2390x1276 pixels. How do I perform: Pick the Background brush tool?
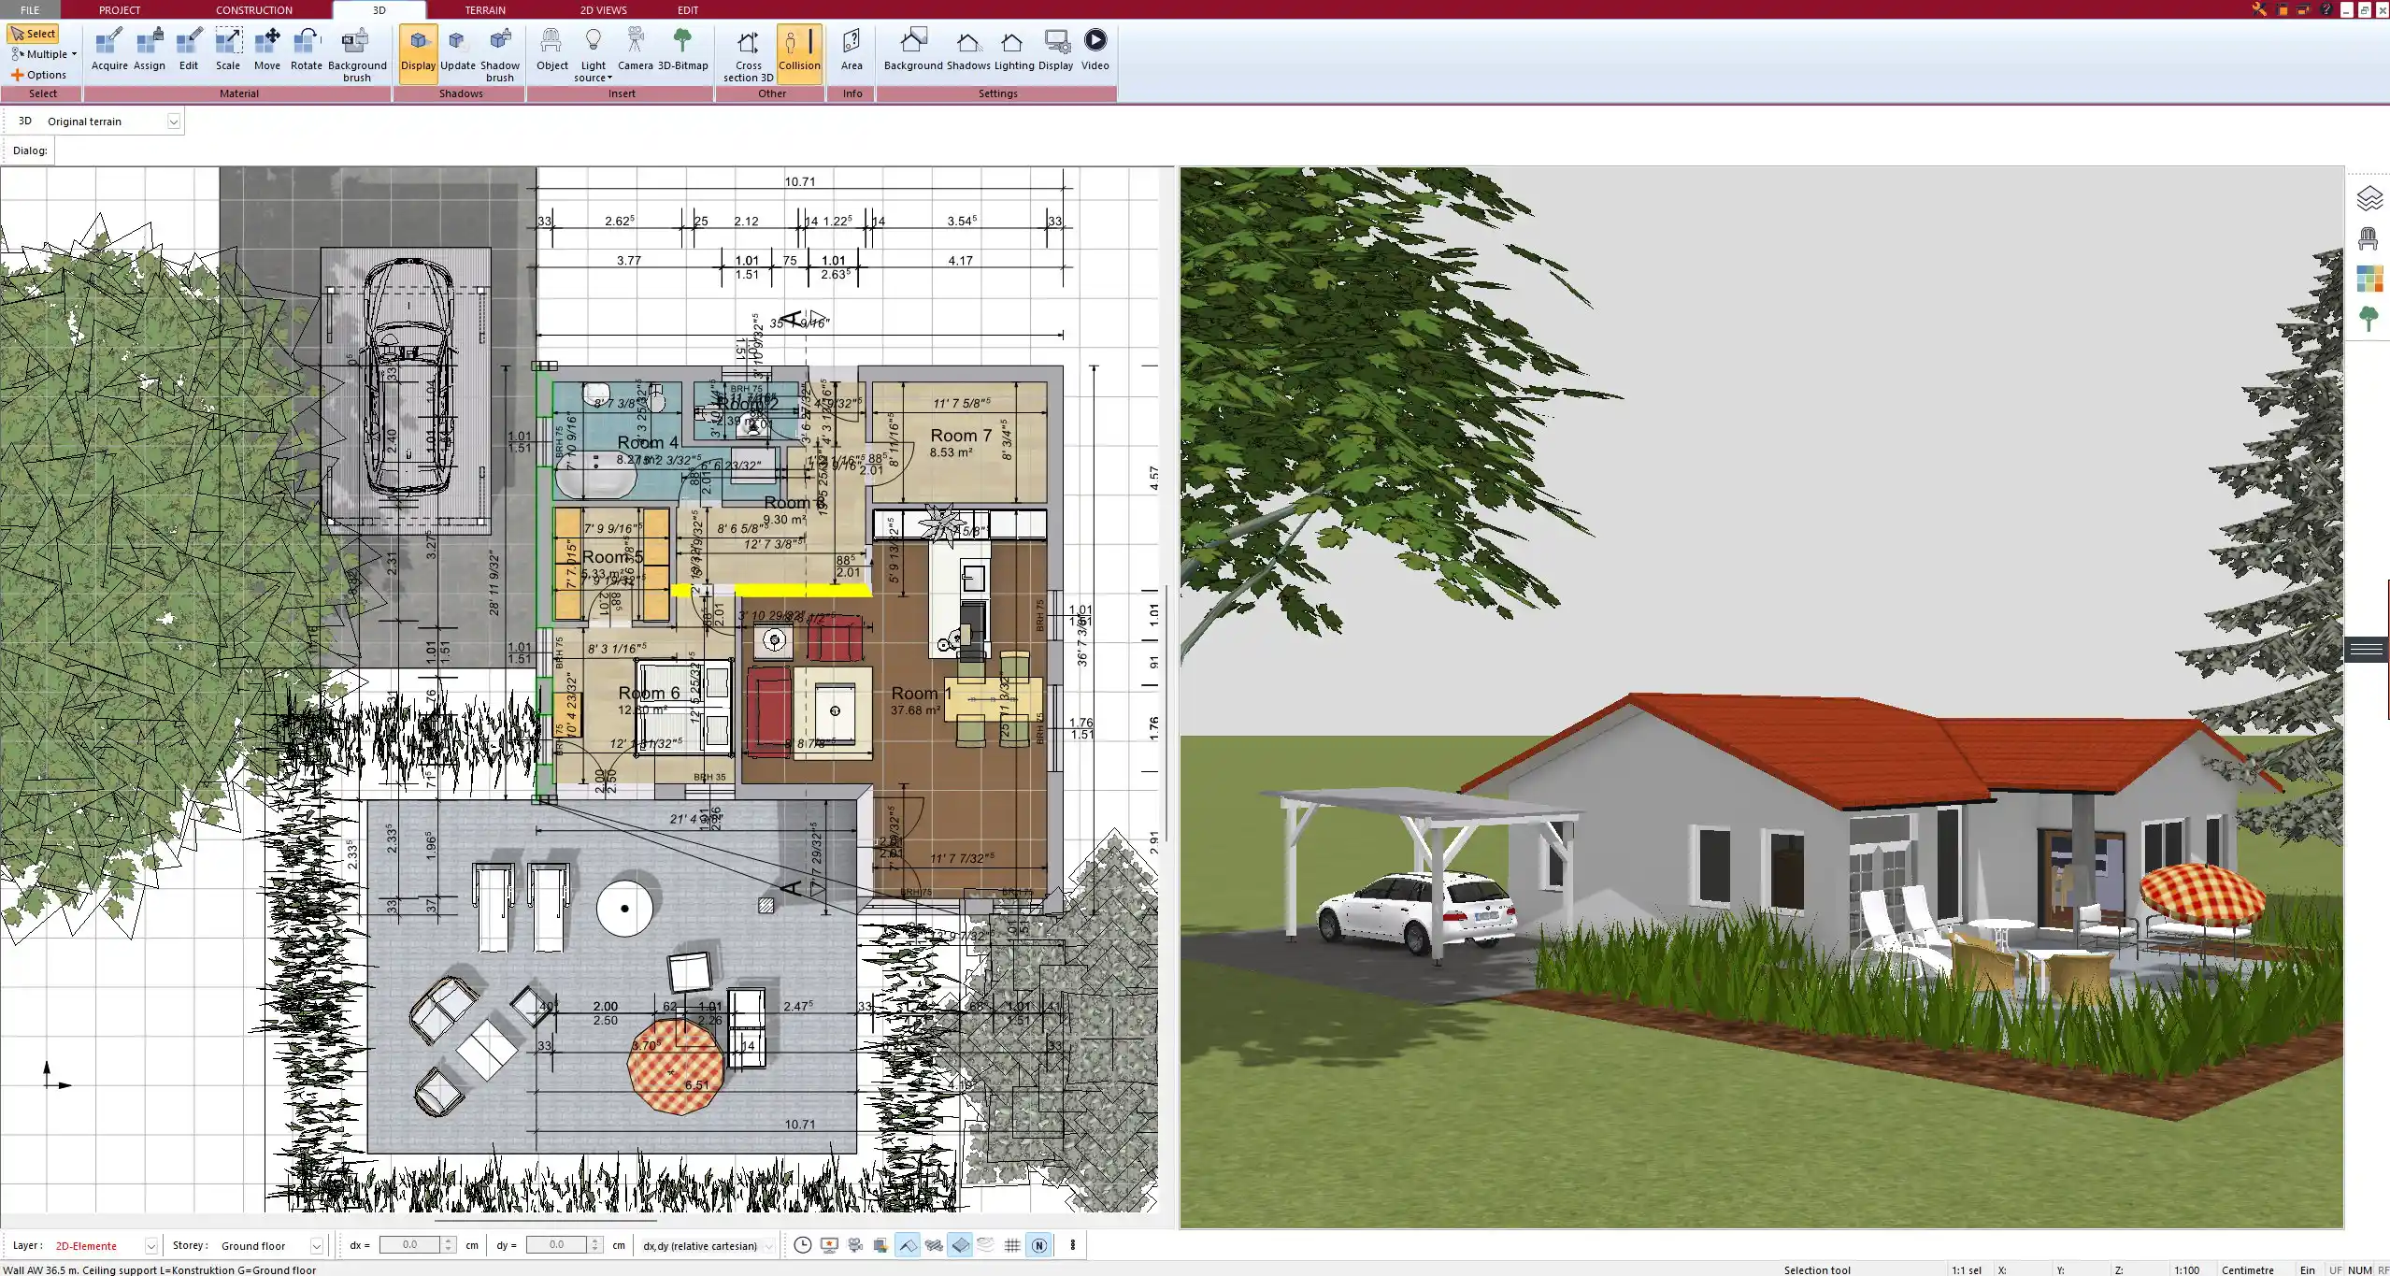tap(357, 55)
